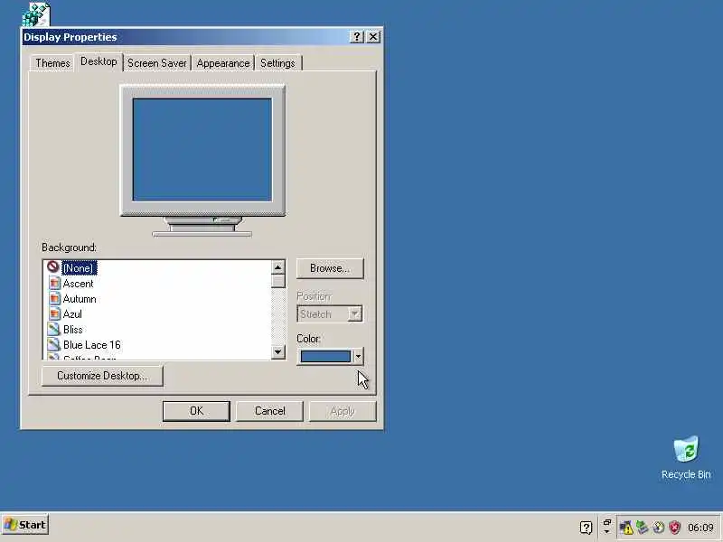Click the Azul wallpaper image icon
This screenshot has width=723, height=542.
54,313
